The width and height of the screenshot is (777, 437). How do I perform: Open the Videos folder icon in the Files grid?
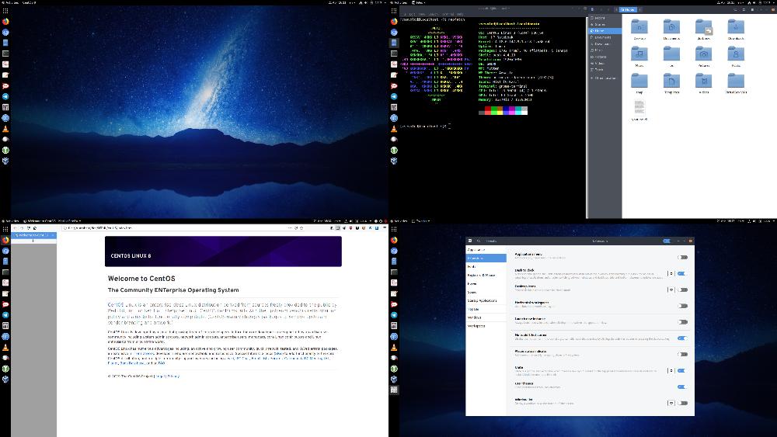point(704,82)
